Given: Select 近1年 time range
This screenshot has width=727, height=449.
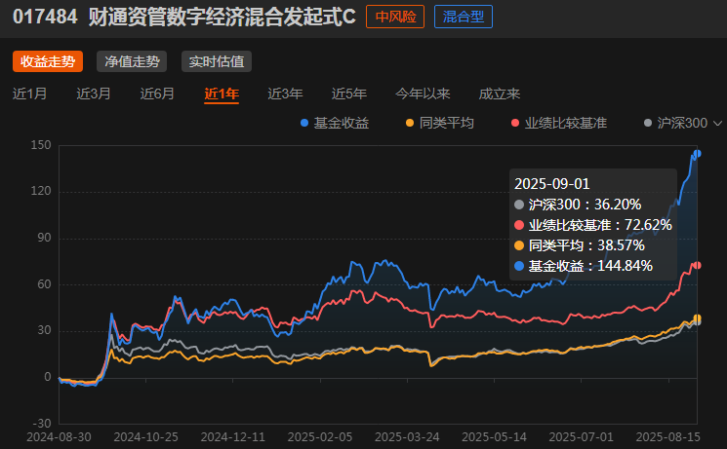Looking at the screenshot, I should coord(222,94).
